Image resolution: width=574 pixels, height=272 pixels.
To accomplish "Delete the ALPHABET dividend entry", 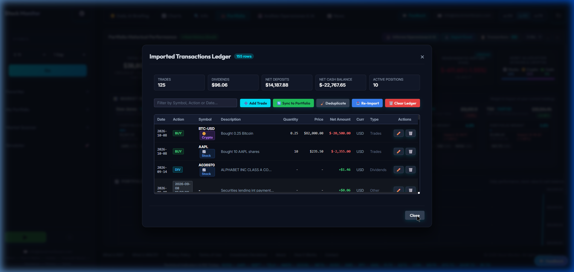I will (410, 170).
